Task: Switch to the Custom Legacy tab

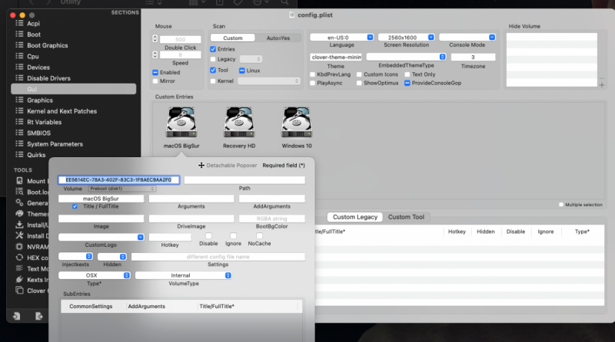Action: click(x=354, y=217)
